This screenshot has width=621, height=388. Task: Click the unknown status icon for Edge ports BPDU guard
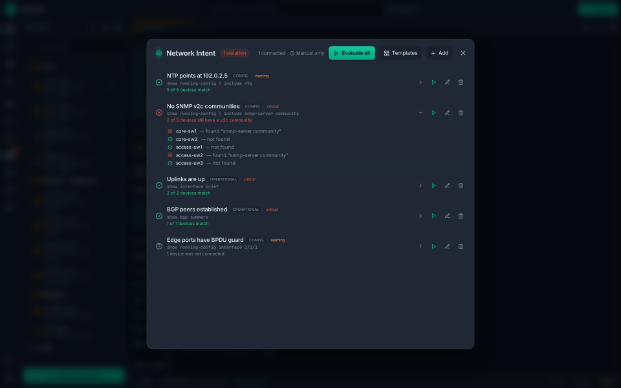(159, 246)
